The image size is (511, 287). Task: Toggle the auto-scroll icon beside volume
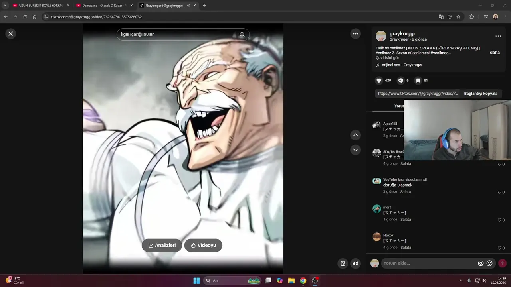coord(343,263)
